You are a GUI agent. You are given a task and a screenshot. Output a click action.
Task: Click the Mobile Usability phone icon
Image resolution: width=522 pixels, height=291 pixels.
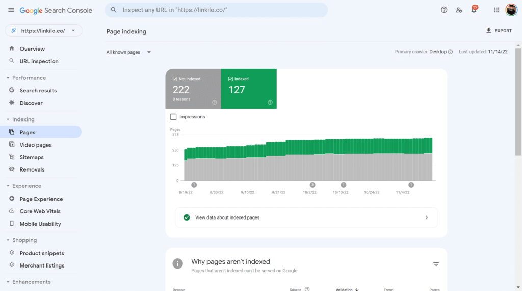click(12, 223)
